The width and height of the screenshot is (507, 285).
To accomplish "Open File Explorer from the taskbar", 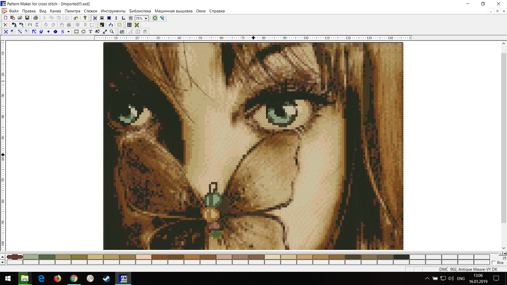I will (x=25, y=278).
